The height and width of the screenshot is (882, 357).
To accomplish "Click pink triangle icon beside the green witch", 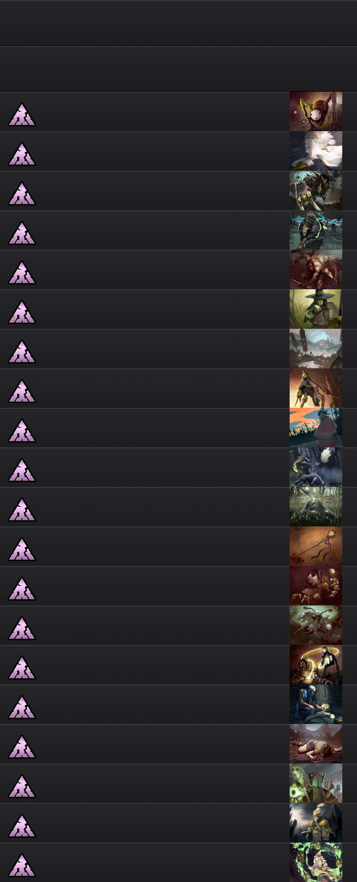I will point(22,312).
